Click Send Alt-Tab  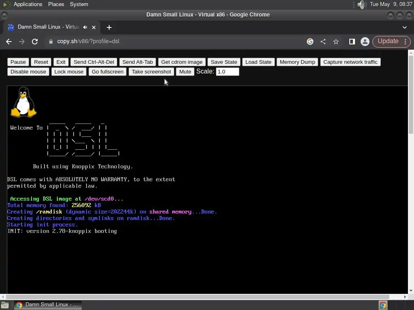point(137,62)
